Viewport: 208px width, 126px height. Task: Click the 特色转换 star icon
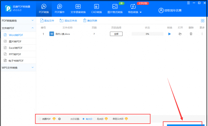click(133, 6)
